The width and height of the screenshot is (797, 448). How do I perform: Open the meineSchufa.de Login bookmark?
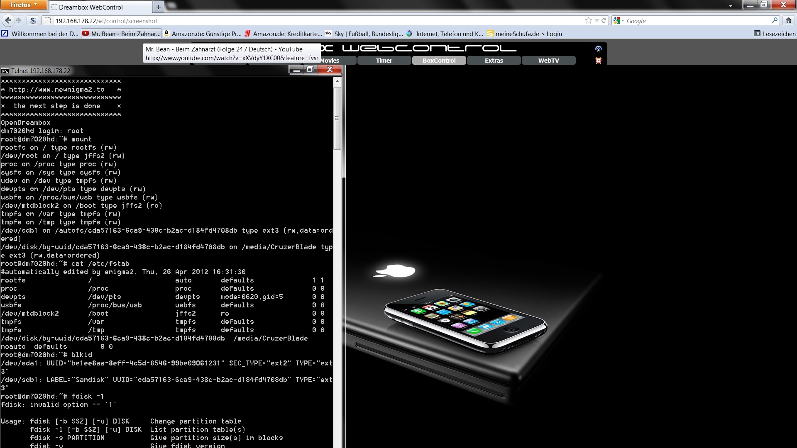[x=524, y=34]
